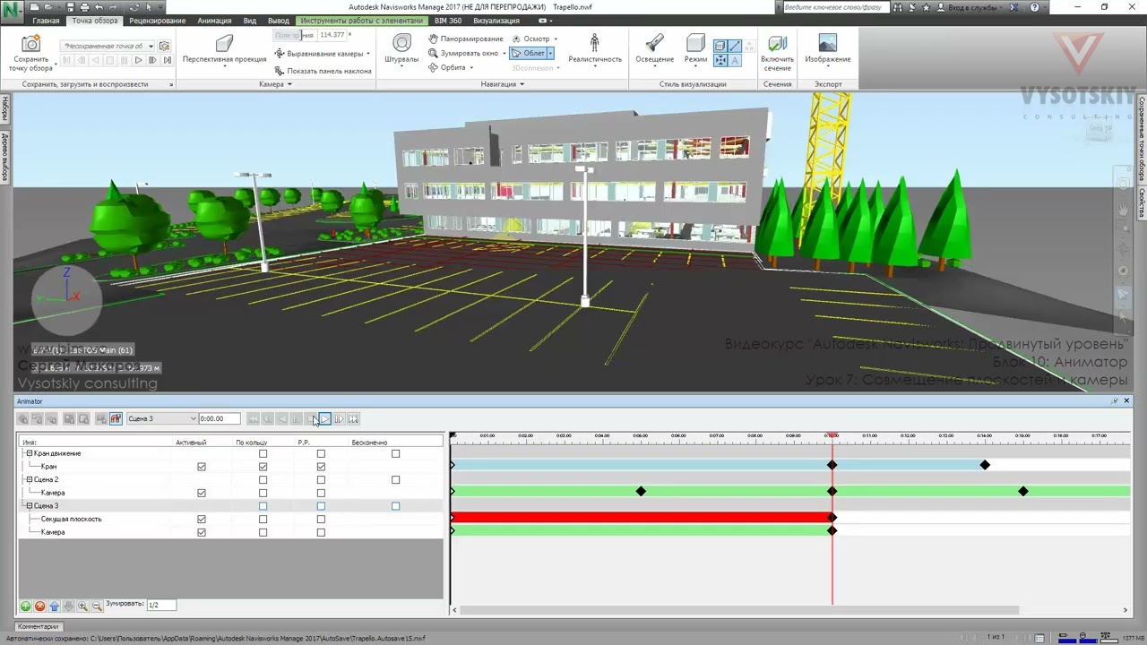Switch to the Анимация ribbon tab
Viewport: 1147px width, 645px height.
click(214, 21)
